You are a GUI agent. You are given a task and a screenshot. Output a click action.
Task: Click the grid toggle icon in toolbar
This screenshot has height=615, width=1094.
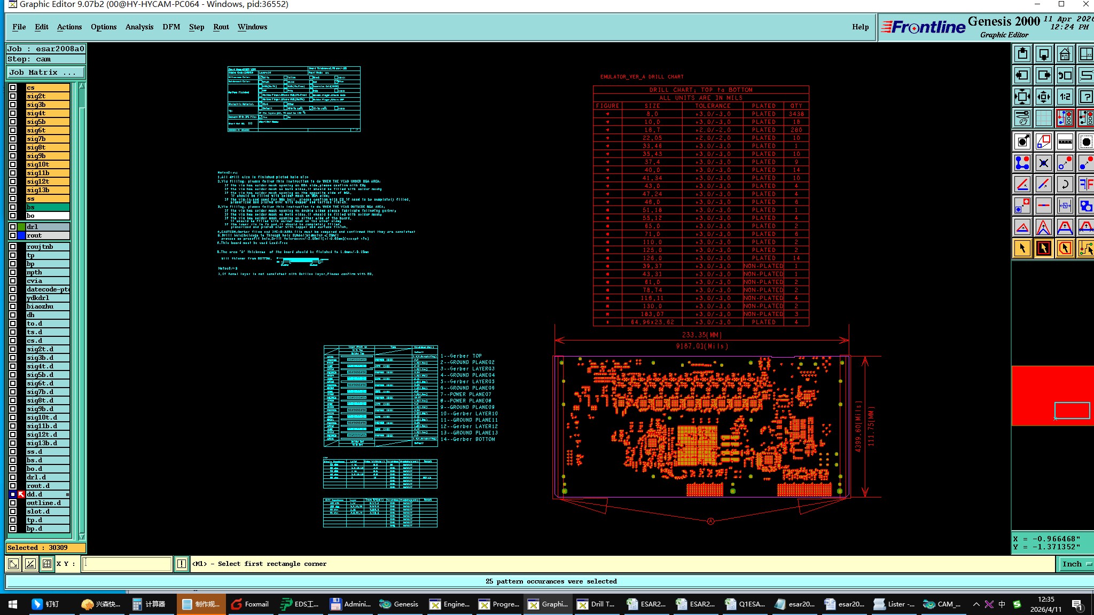1043,118
